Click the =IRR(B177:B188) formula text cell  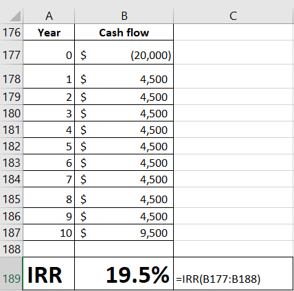pos(233,274)
